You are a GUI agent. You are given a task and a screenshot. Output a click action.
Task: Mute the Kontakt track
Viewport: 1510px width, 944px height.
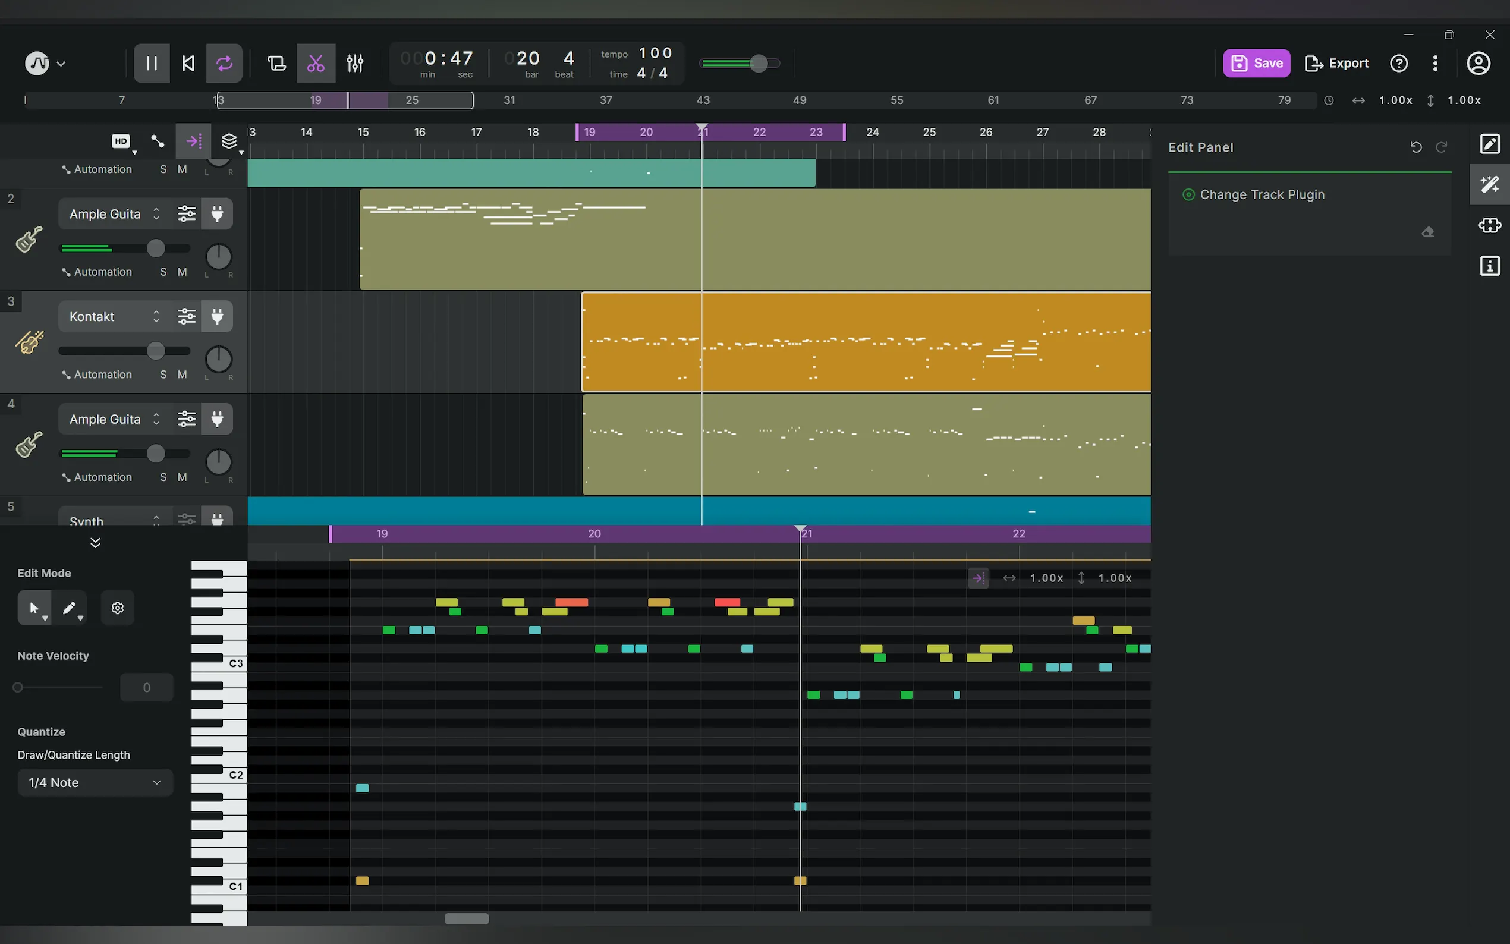coord(182,375)
